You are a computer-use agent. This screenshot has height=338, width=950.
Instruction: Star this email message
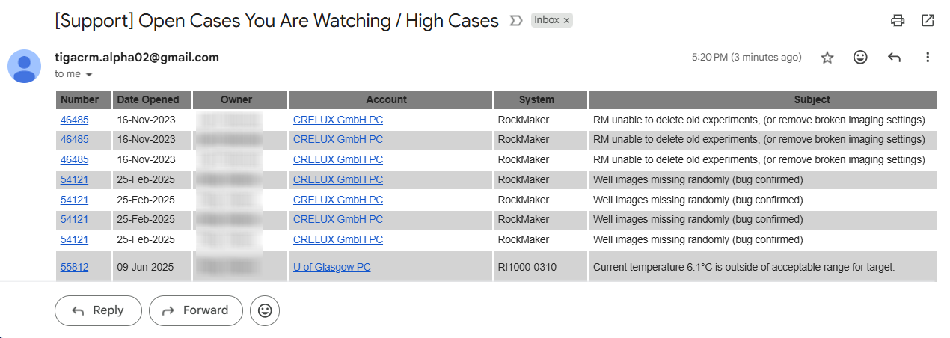[x=827, y=58]
